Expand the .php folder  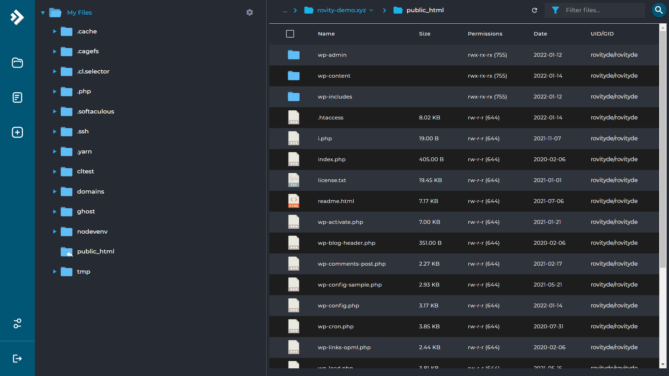coord(55,92)
